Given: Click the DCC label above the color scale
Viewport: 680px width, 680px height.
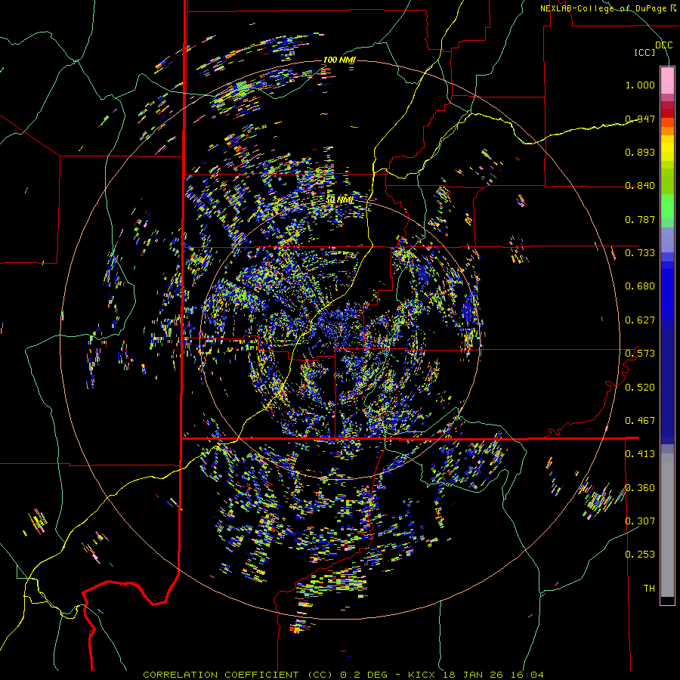Looking at the screenshot, I should tap(663, 45).
